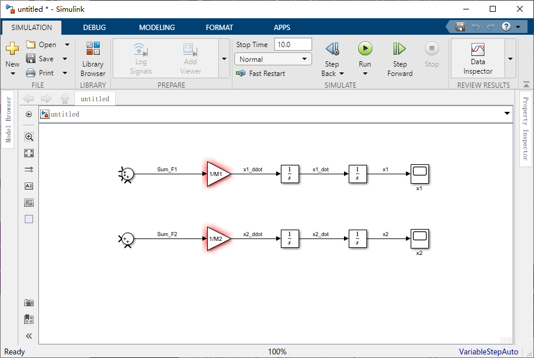The height and width of the screenshot is (358, 534).
Task: Click the Screenshot camera icon
Action: (29, 303)
